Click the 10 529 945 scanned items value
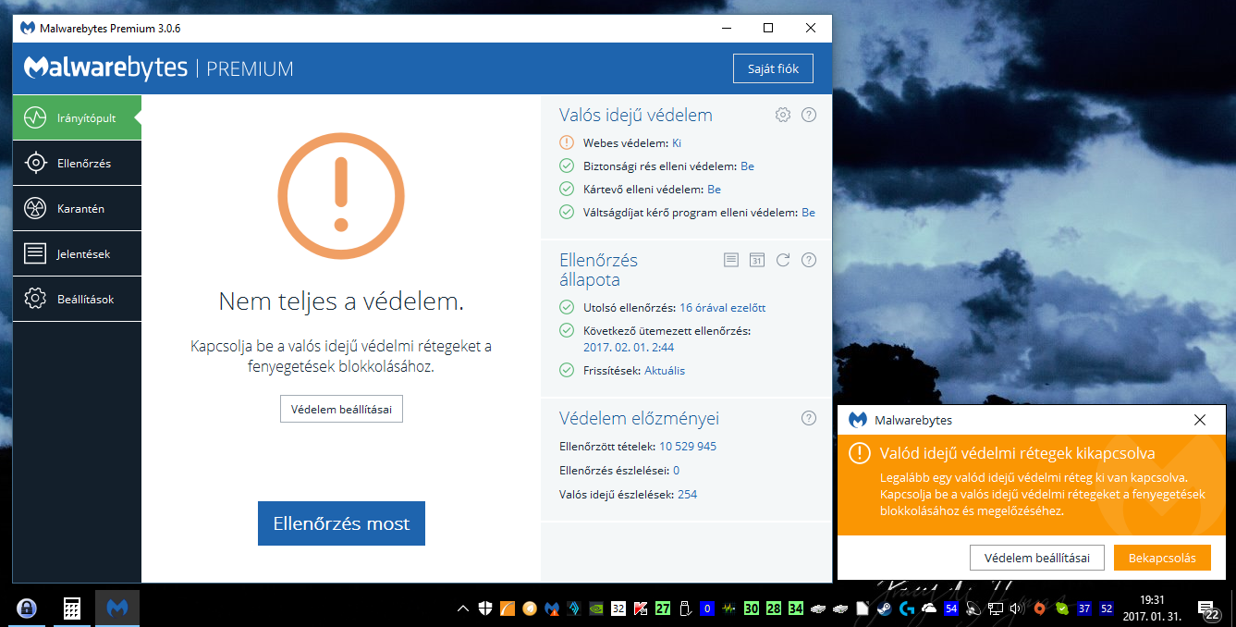This screenshot has width=1236, height=627. click(x=688, y=447)
